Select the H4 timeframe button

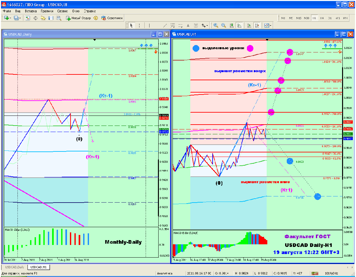point(322,18)
